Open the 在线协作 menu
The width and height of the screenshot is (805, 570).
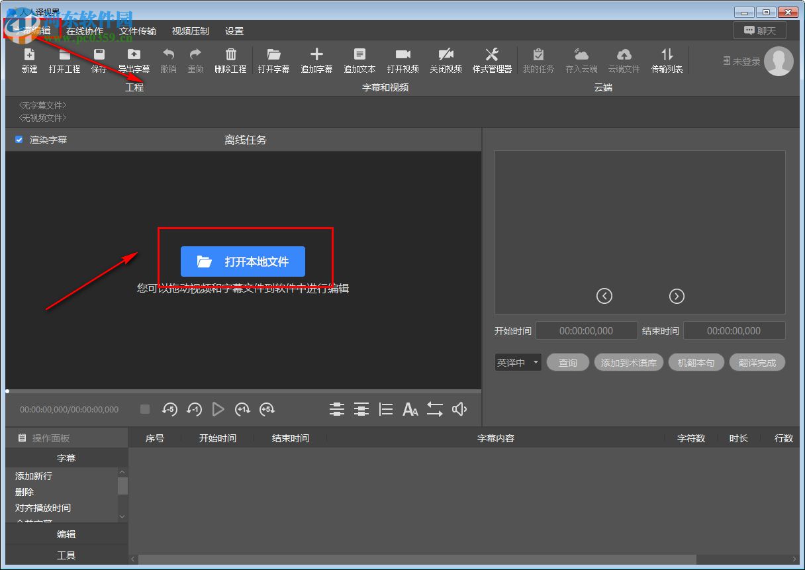point(85,31)
